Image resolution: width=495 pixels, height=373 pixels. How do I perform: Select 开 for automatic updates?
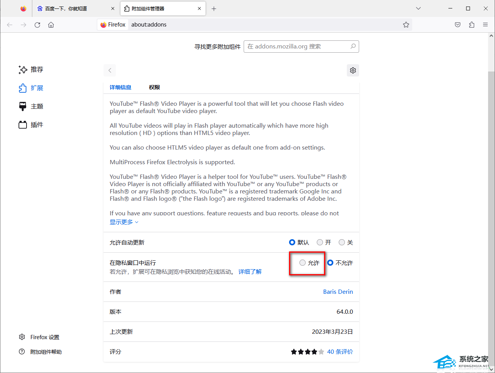pyautogui.click(x=320, y=242)
